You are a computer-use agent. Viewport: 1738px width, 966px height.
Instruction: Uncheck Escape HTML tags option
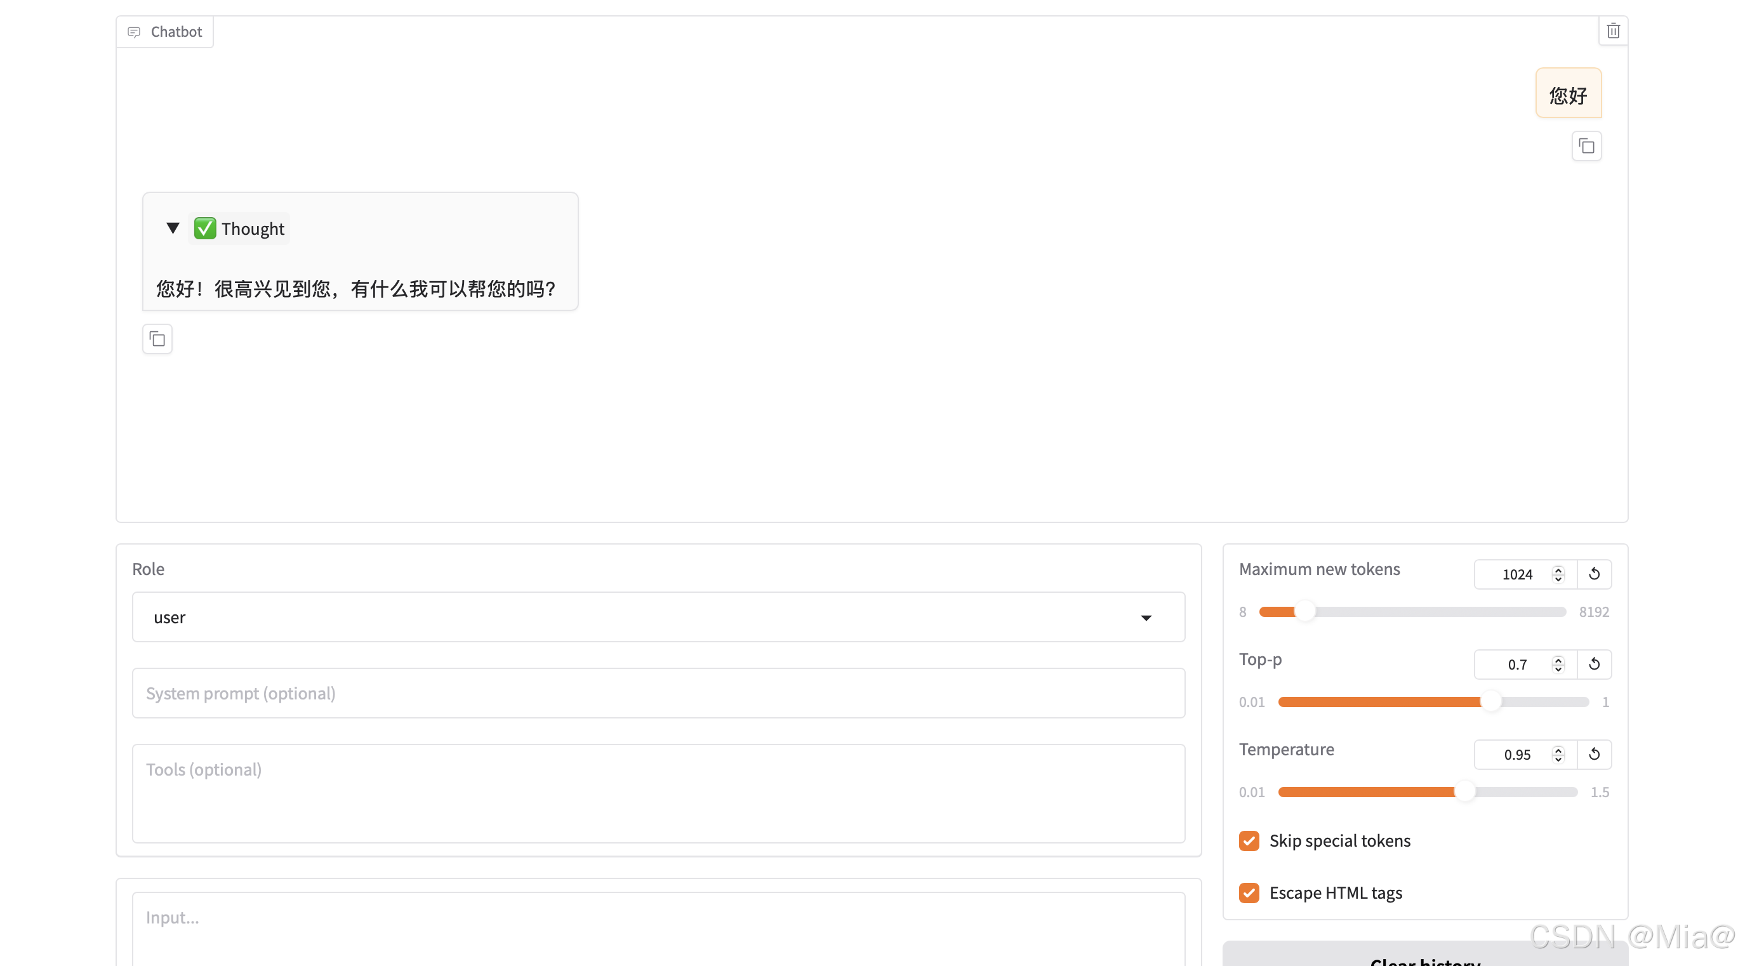pyautogui.click(x=1249, y=892)
